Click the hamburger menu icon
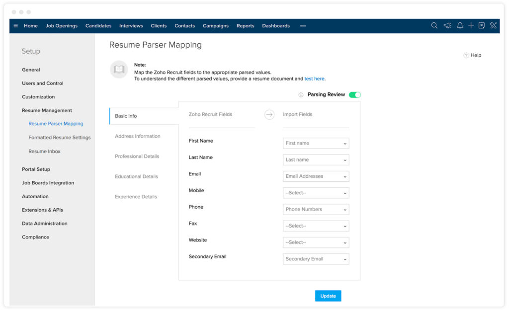This screenshot has width=509, height=310. tap(15, 25)
